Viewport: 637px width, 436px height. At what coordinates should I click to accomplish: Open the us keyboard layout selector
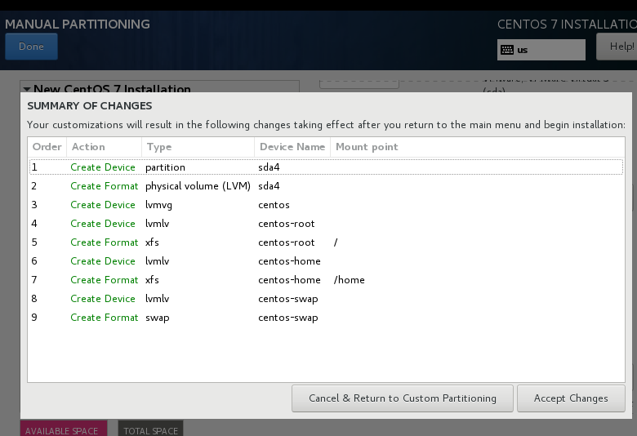tap(541, 50)
